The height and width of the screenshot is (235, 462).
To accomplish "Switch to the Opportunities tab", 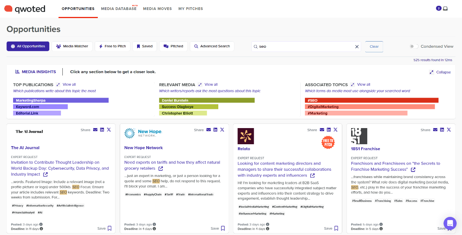I will pyautogui.click(x=78, y=8).
